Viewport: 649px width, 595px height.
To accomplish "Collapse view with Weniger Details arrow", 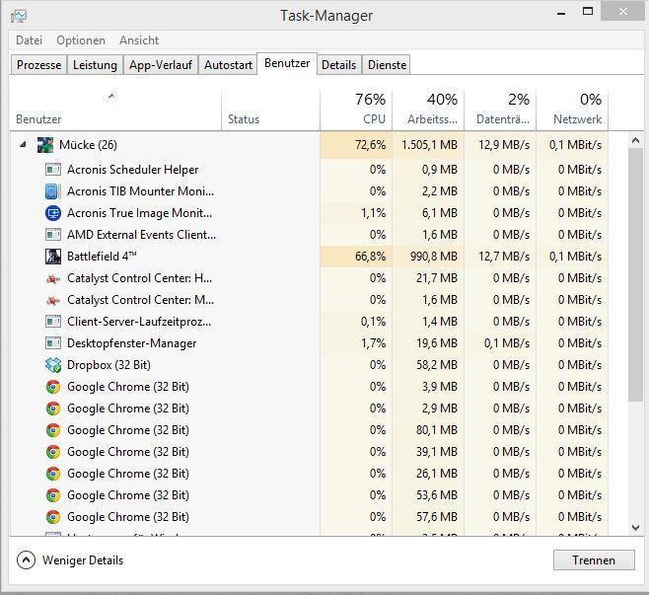I will pos(26,560).
